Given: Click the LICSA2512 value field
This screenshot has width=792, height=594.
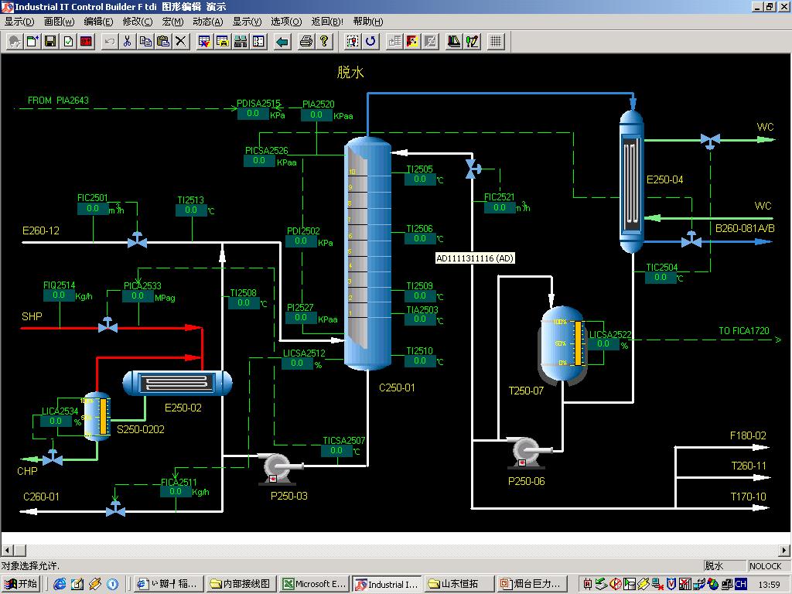Looking at the screenshot, I should pyautogui.click(x=297, y=364).
